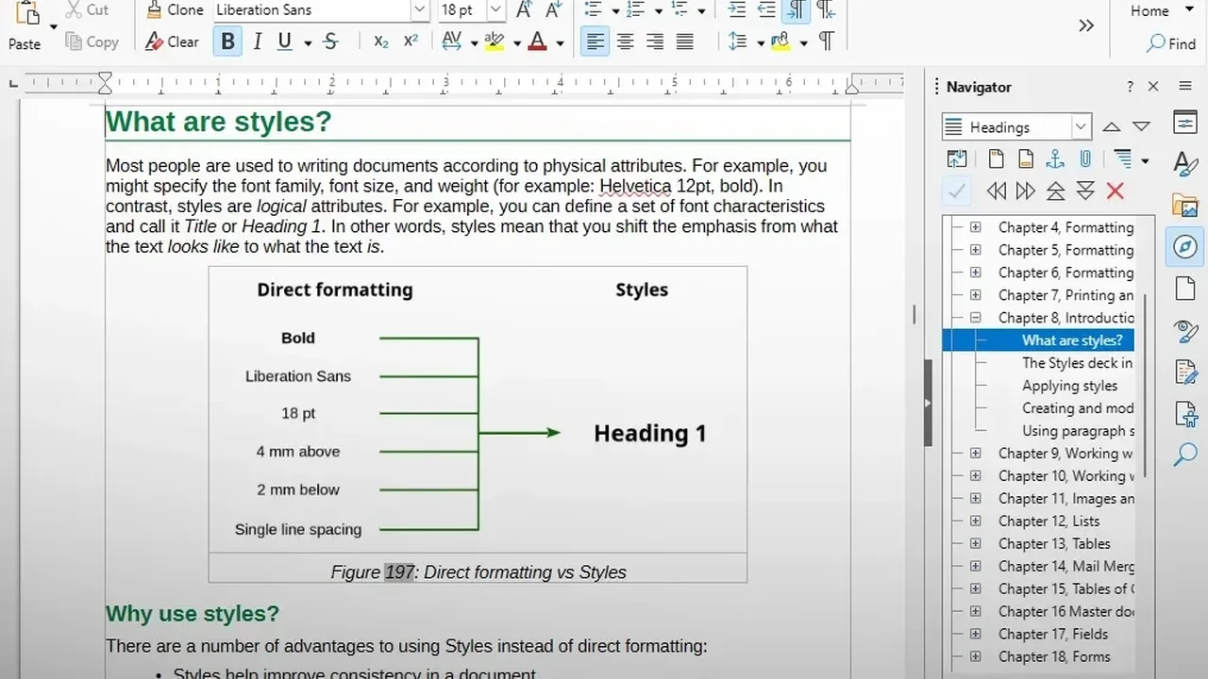Click the font color red A button
Image resolution: width=1208 pixels, height=679 pixels.
[537, 41]
